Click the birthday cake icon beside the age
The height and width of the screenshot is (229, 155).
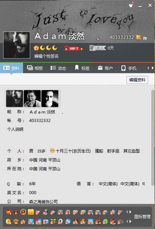(x=52, y=150)
